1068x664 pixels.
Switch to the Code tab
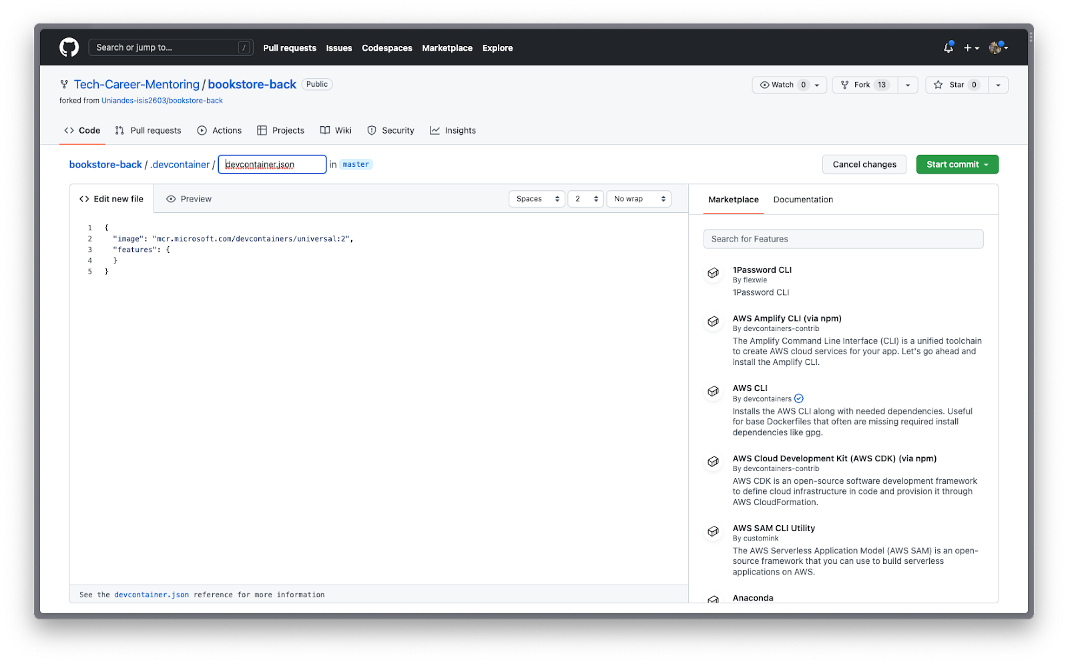click(x=82, y=130)
